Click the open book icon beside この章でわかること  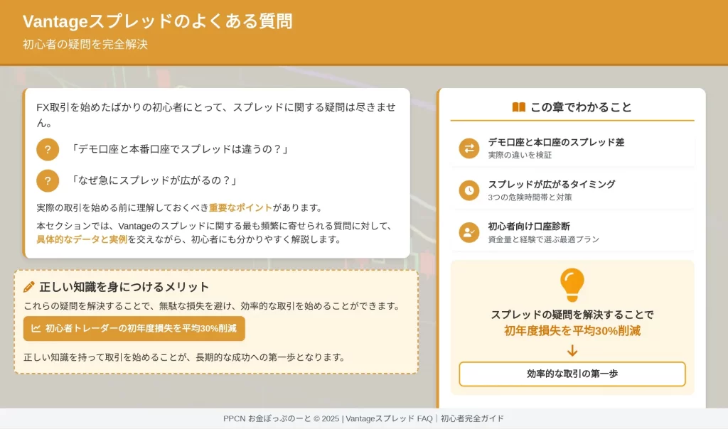[518, 107]
